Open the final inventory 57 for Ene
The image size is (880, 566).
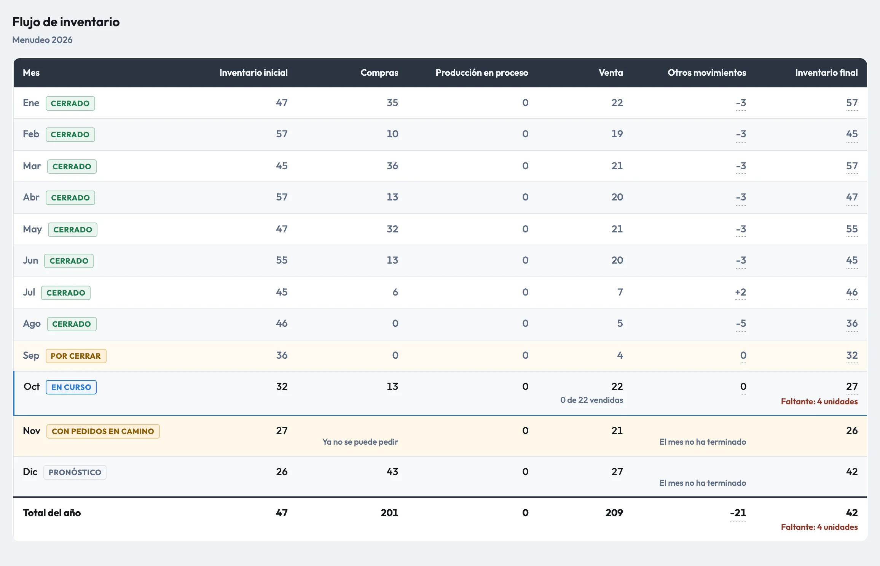coord(852,103)
